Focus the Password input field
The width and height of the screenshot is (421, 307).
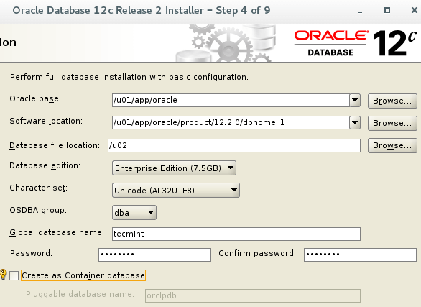(154, 255)
